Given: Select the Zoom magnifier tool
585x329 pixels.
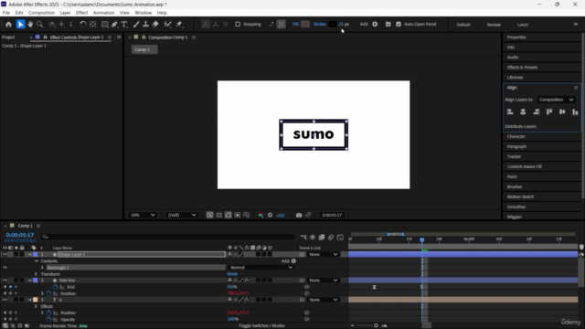Looking at the screenshot, I should pyautogui.click(x=39, y=25).
